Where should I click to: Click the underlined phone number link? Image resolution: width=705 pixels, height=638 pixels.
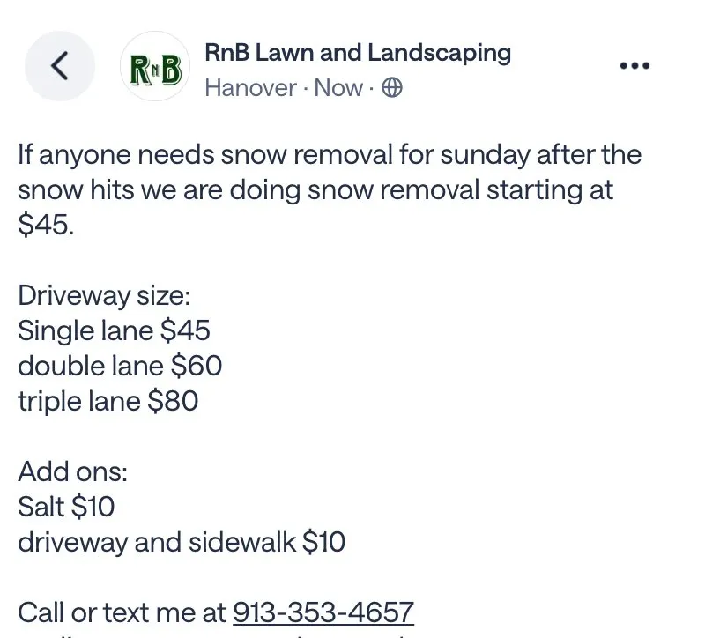coord(323,611)
